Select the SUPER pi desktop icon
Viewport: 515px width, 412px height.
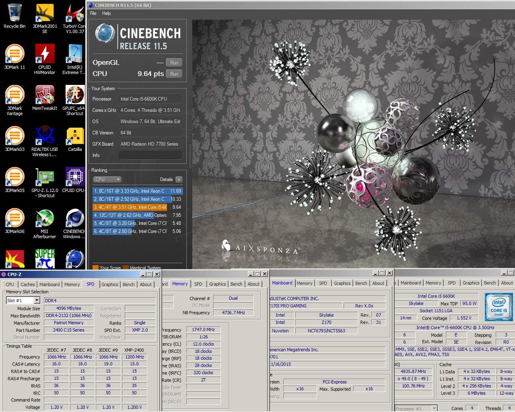tap(45, 259)
